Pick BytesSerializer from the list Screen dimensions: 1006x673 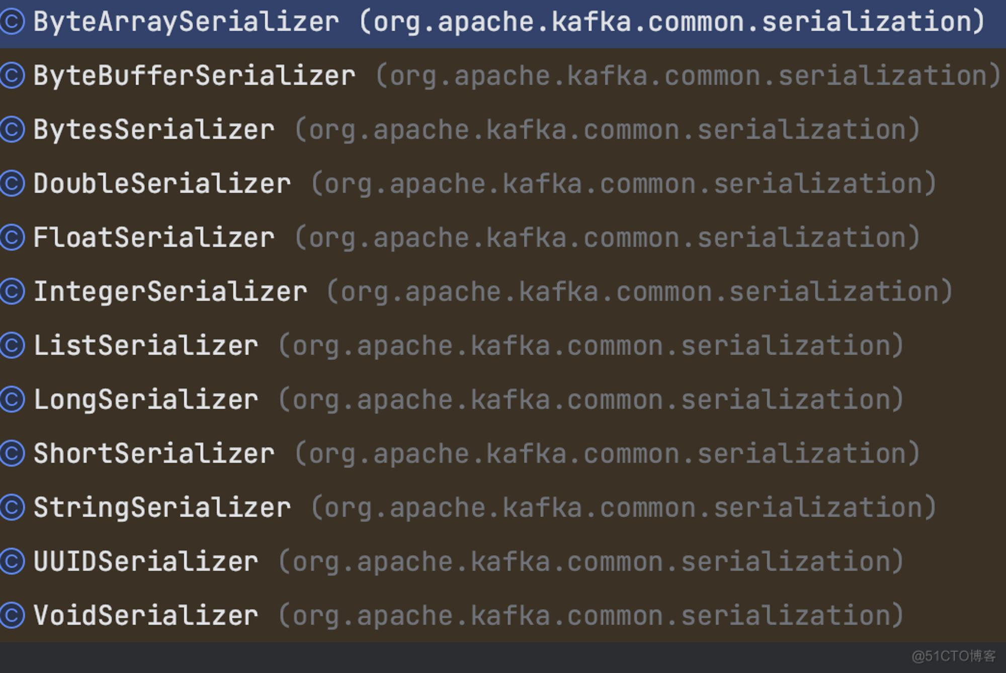pyautogui.click(x=503, y=129)
